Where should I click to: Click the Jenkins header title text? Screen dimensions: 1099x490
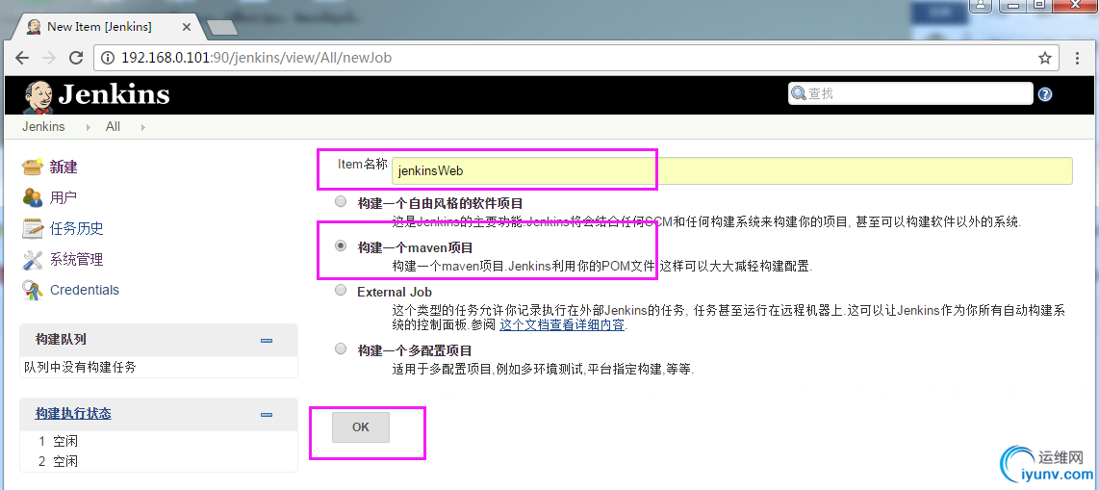coord(114,94)
